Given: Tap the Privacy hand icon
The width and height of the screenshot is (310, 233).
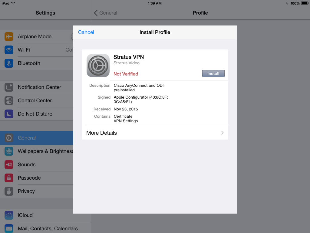Looking at the screenshot, I should (9, 191).
